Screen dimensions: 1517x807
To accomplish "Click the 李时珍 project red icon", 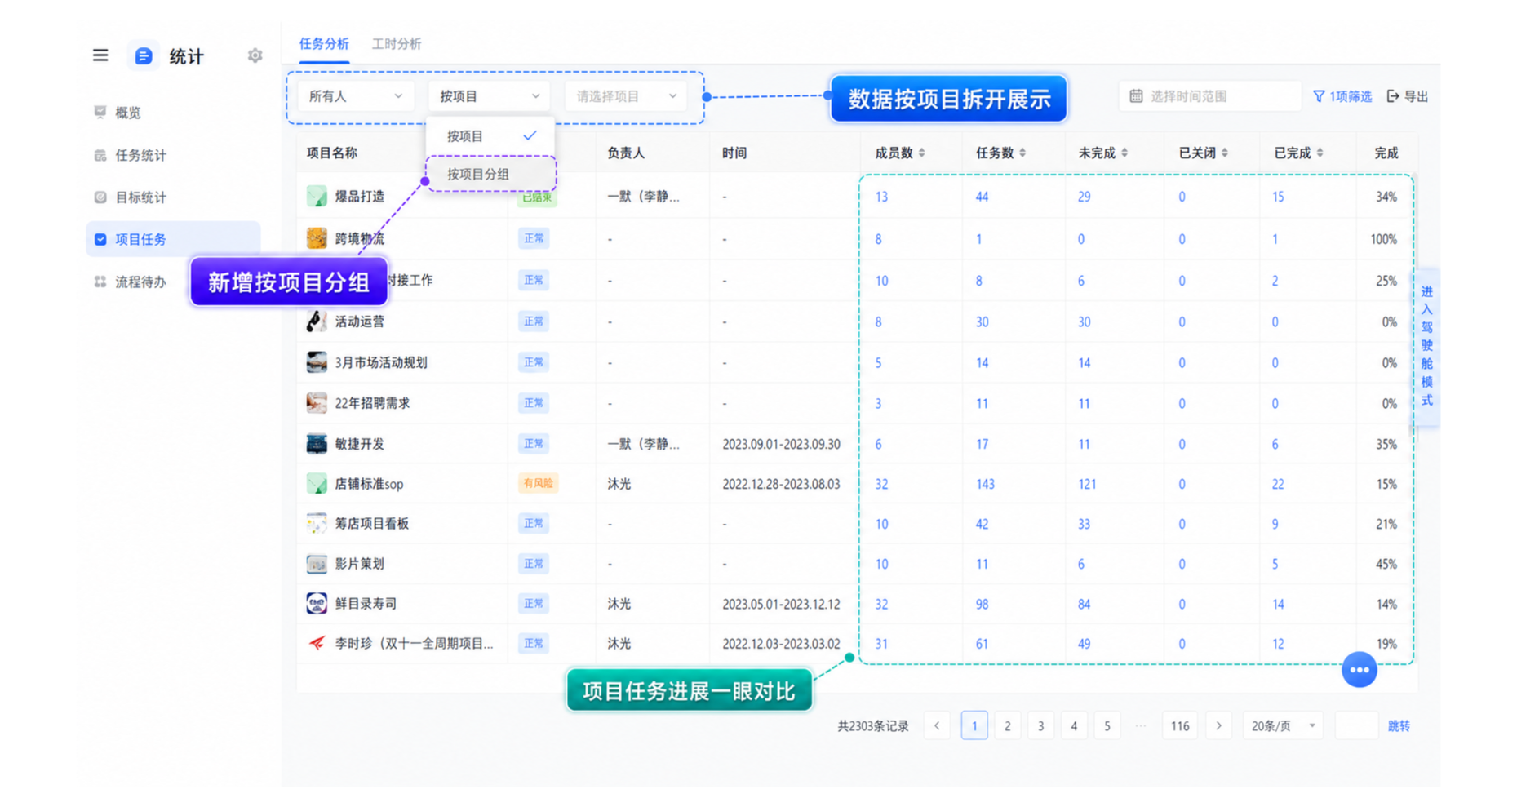I will [317, 643].
